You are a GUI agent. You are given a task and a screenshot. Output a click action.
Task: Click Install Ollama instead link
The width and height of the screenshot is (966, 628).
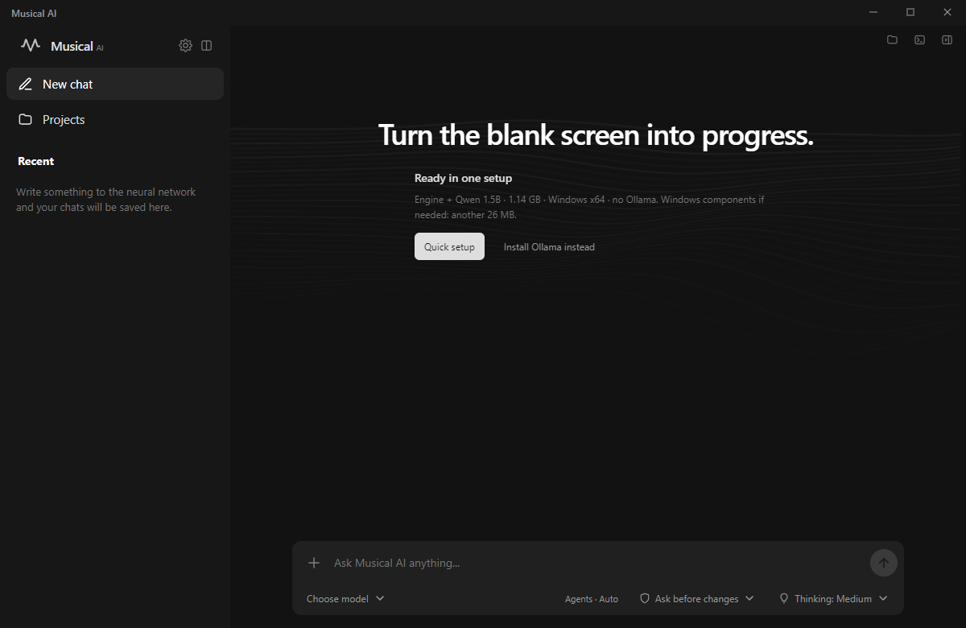click(x=549, y=247)
